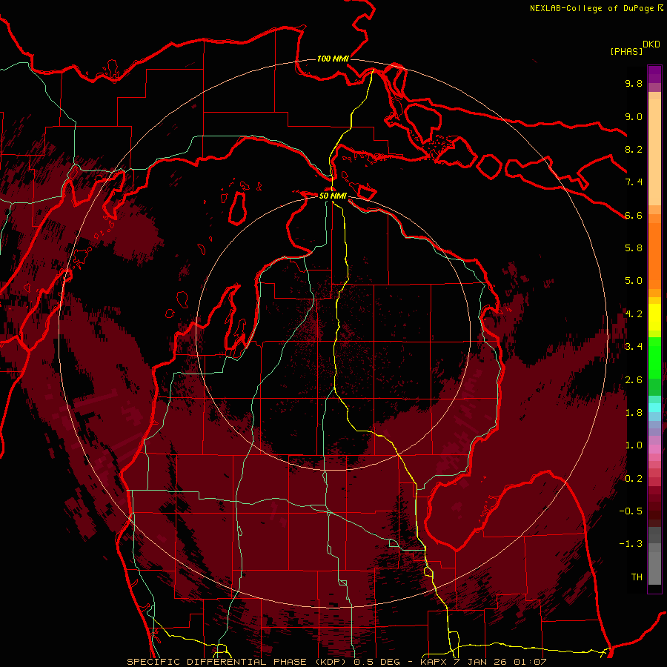
Task: Click the NEXLAB-College of DuPage watermark text
Action: coord(591,8)
